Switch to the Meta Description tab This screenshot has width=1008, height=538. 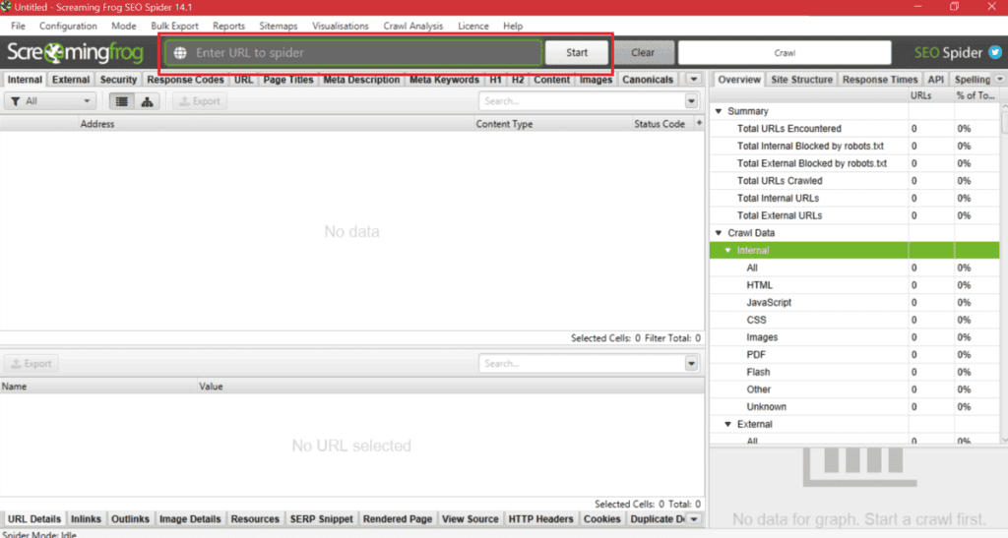point(361,80)
